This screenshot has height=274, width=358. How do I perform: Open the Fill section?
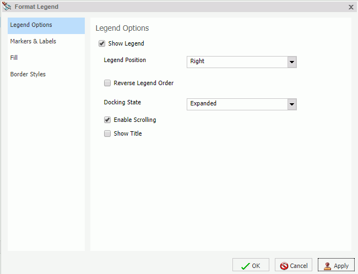tap(46, 58)
